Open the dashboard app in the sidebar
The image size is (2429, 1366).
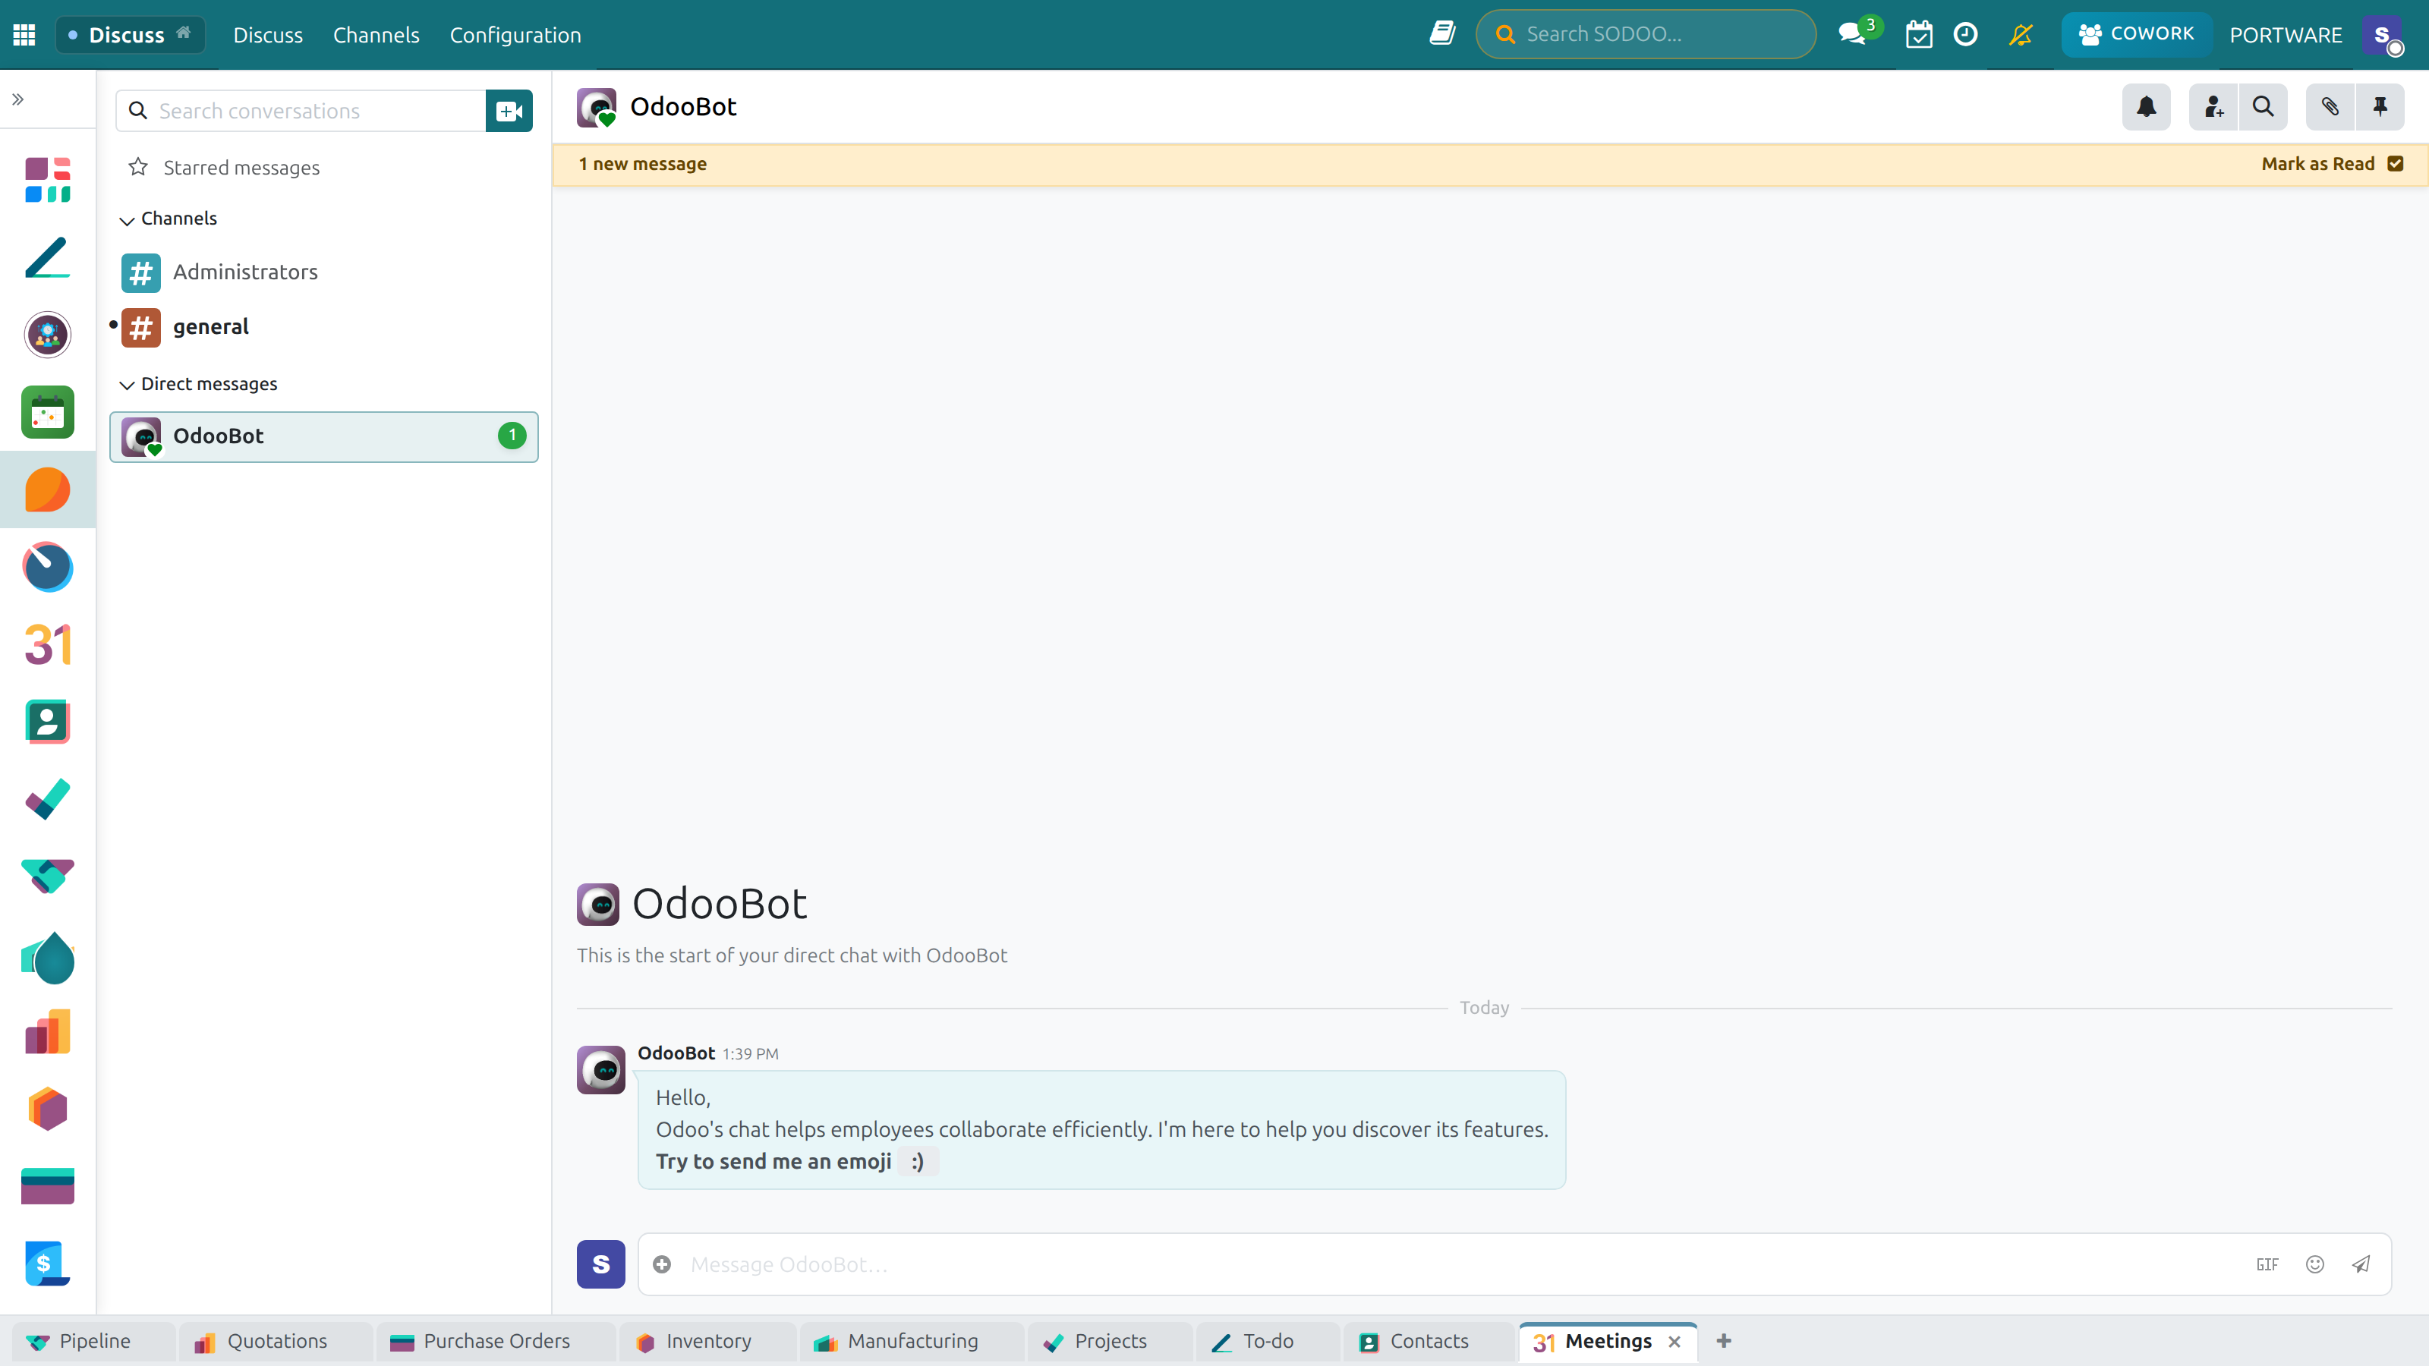(47, 180)
